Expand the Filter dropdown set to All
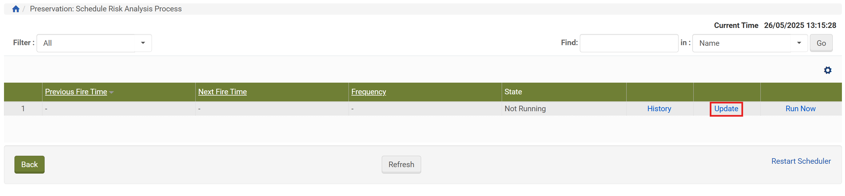 (86, 43)
